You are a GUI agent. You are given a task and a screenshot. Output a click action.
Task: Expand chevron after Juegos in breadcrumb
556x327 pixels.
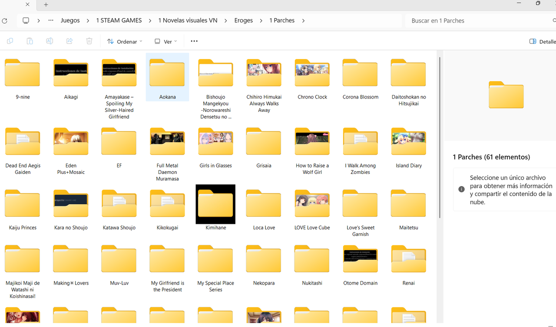click(88, 20)
